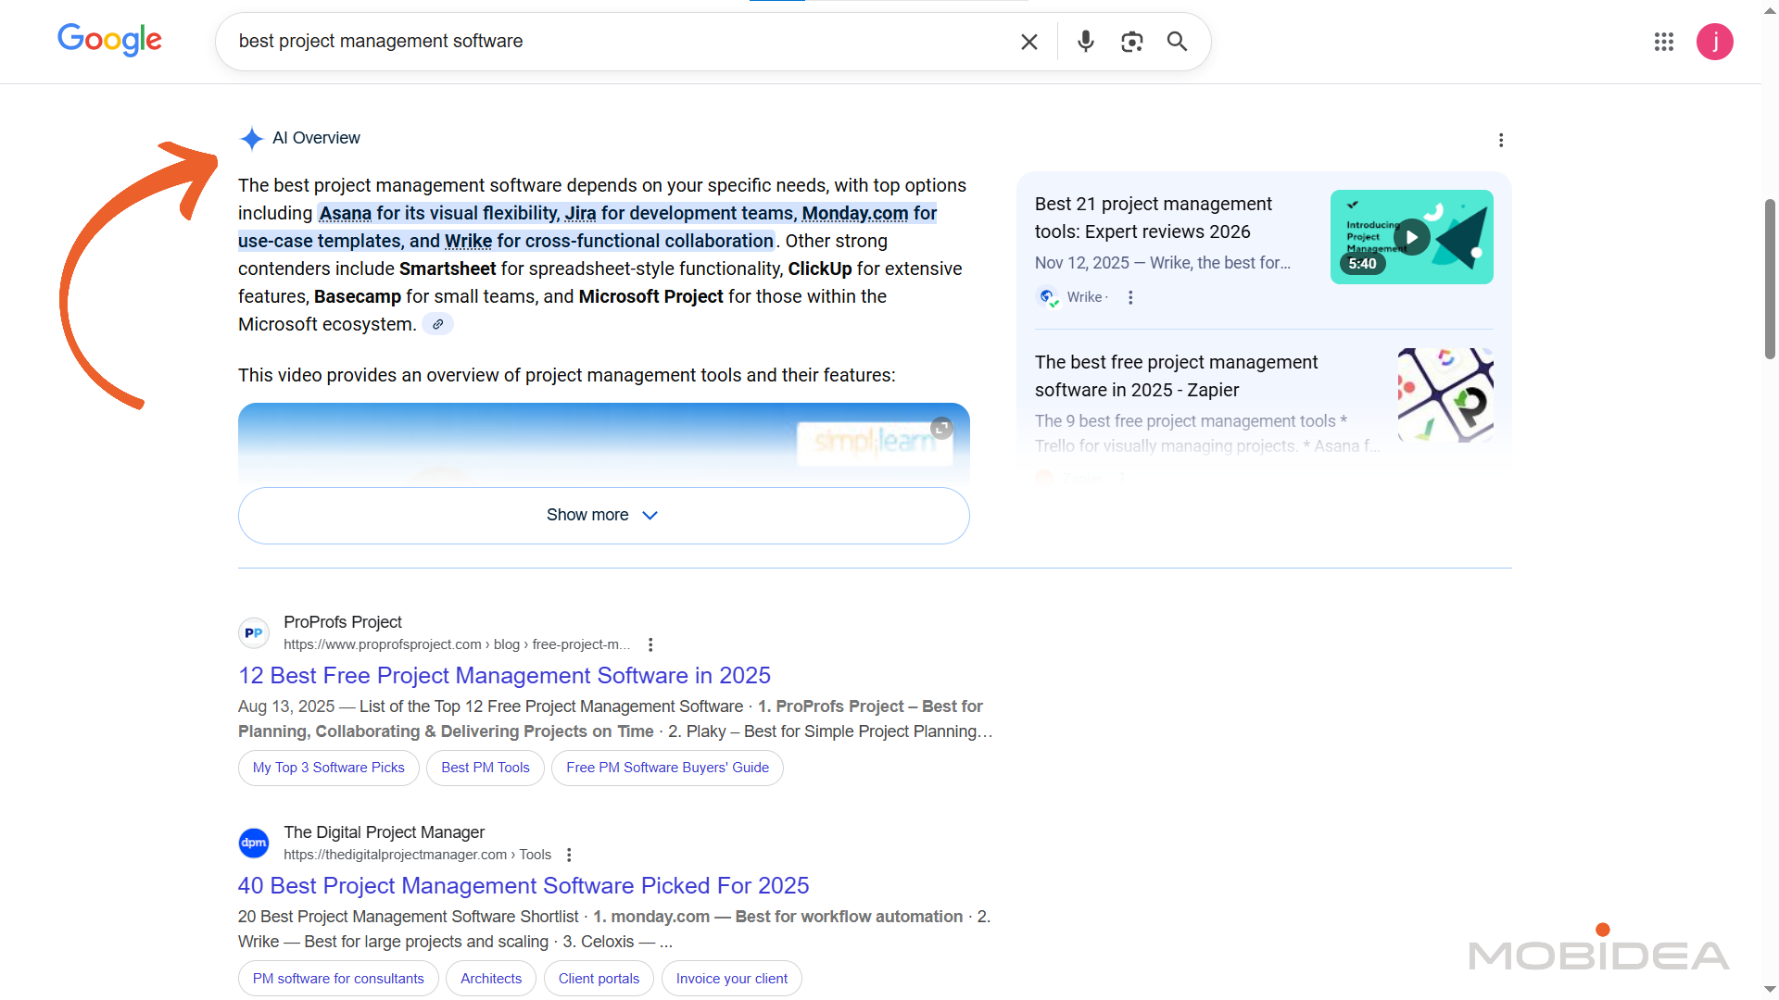The height and width of the screenshot is (1000, 1779).
Task: Click the ProProfs Project favicon
Action: pyautogui.click(x=253, y=632)
